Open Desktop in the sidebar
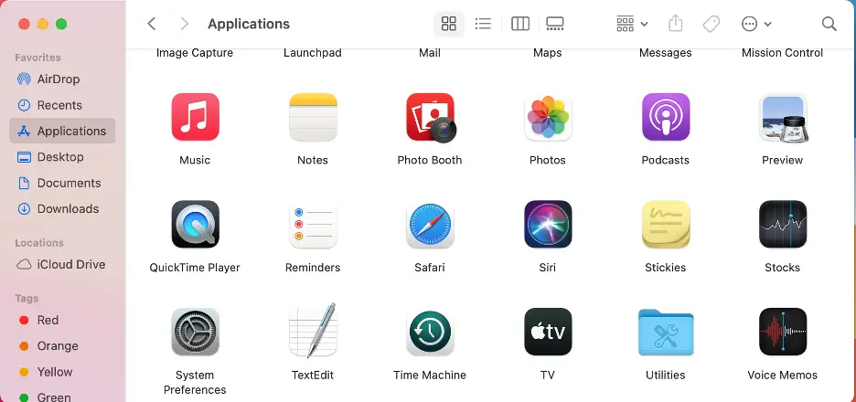856x402 pixels. (x=62, y=157)
